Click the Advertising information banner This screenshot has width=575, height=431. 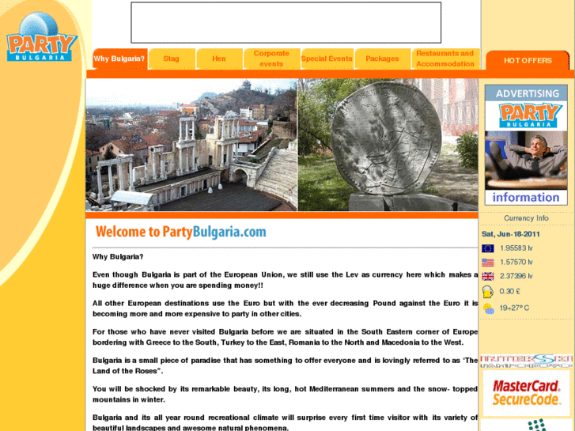(x=526, y=145)
